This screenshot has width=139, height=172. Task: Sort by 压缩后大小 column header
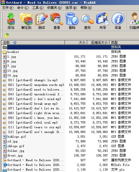(98, 43)
